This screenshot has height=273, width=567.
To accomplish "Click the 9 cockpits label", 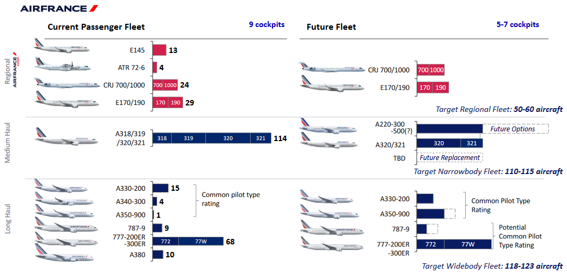I will coord(266,24).
